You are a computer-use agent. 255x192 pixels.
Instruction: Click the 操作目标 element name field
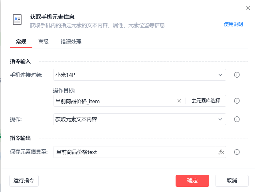(x=115, y=101)
